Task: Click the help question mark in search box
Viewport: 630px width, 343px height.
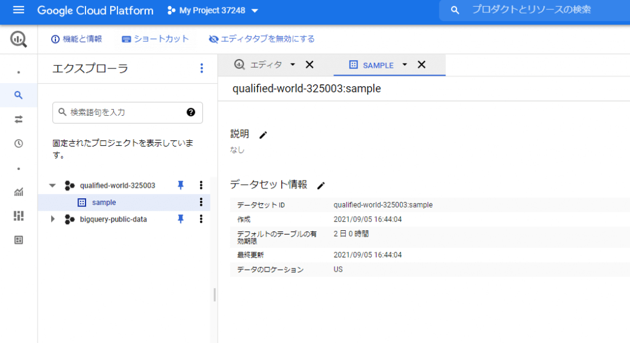Action: click(x=191, y=112)
